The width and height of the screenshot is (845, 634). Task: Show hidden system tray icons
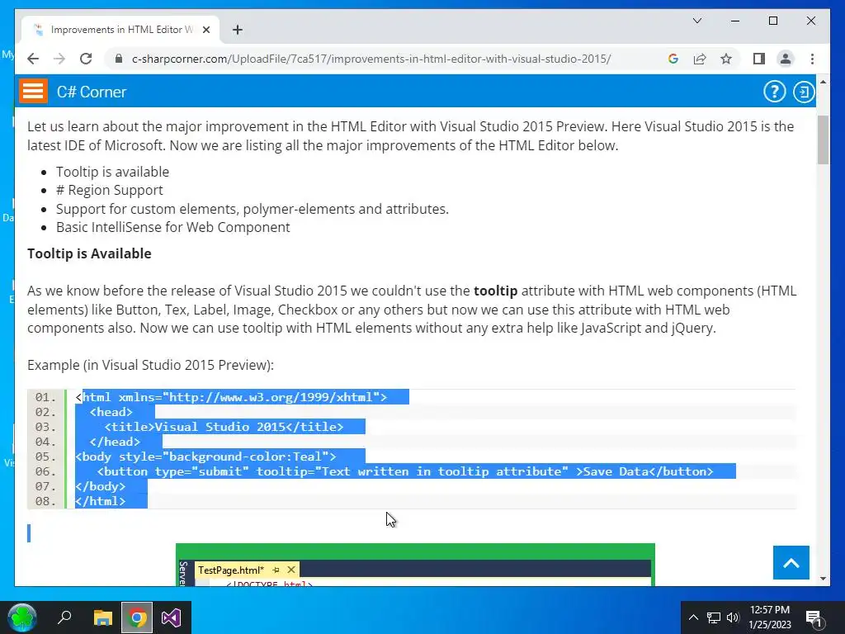pyautogui.click(x=693, y=617)
